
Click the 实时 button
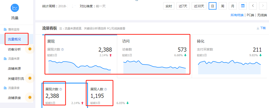point(169,6)
